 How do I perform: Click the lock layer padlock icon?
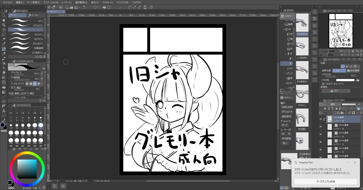click(336, 108)
